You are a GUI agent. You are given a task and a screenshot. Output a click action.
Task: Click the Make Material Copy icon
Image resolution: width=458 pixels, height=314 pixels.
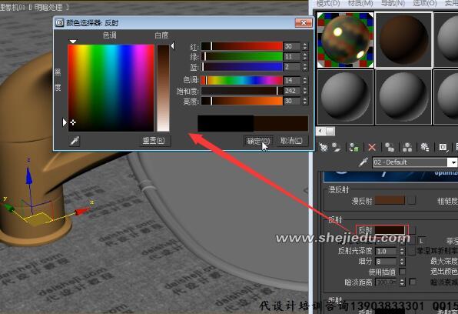390,147
